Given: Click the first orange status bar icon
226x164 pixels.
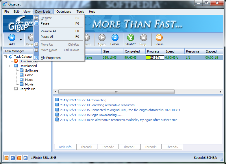Looking at the screenshot, I should [x=6, y=158].
